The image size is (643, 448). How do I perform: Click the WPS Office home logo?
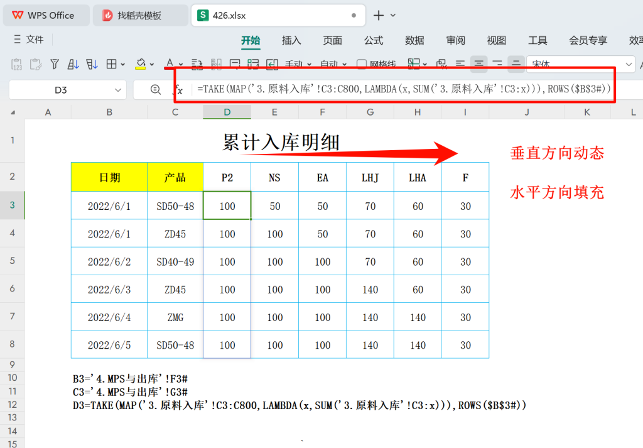pyautogui.click(x=18, y=16)
